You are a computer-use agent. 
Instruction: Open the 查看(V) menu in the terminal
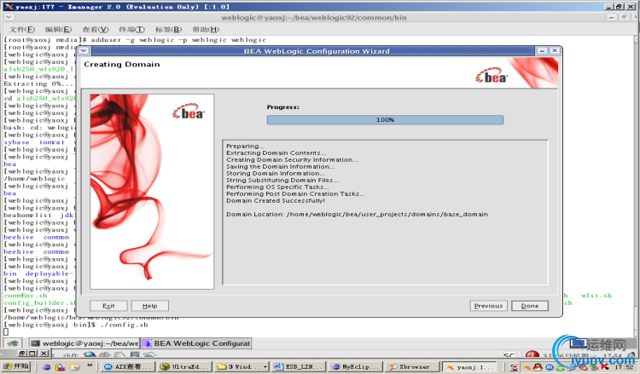(95, 29)
